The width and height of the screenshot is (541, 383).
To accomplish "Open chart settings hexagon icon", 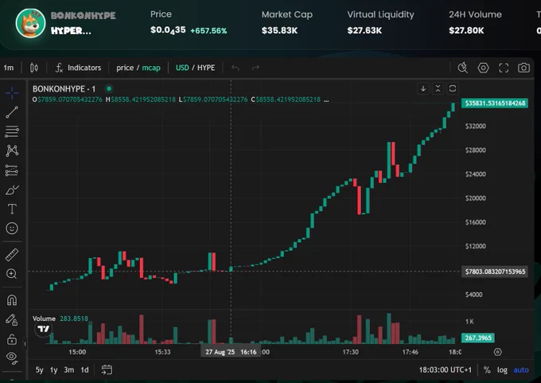I will [x=483, y=68].
